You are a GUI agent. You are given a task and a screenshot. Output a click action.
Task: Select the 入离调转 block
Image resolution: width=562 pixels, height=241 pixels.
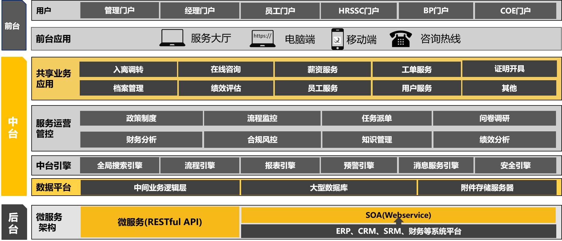pyautogui.click(x=128, y=69)
